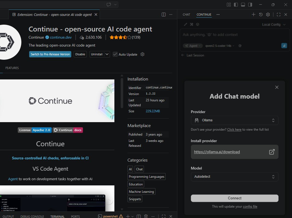Open external link icon beside ollama.ai/download
Viewport: 292px width, 218px height.
[x=272, y=152]
